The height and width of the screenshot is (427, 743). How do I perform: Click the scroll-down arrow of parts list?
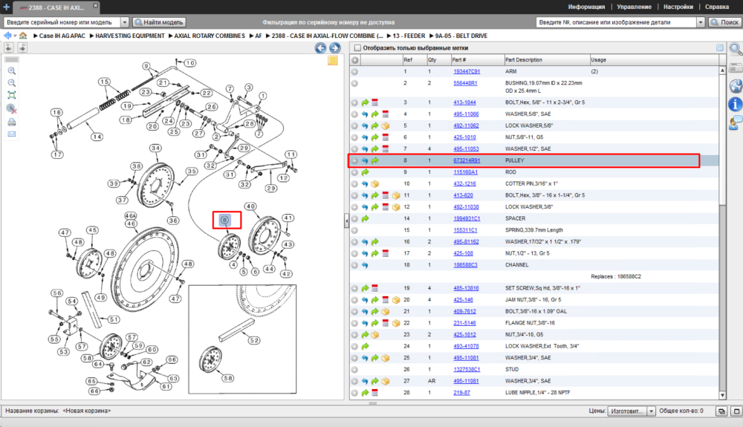point(722,395)
